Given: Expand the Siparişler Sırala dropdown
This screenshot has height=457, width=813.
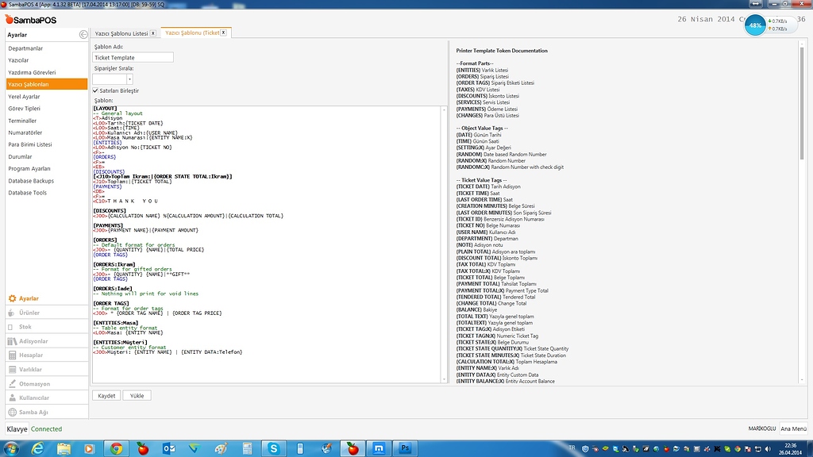Looking at the screenshot, I should coord(129,79).
